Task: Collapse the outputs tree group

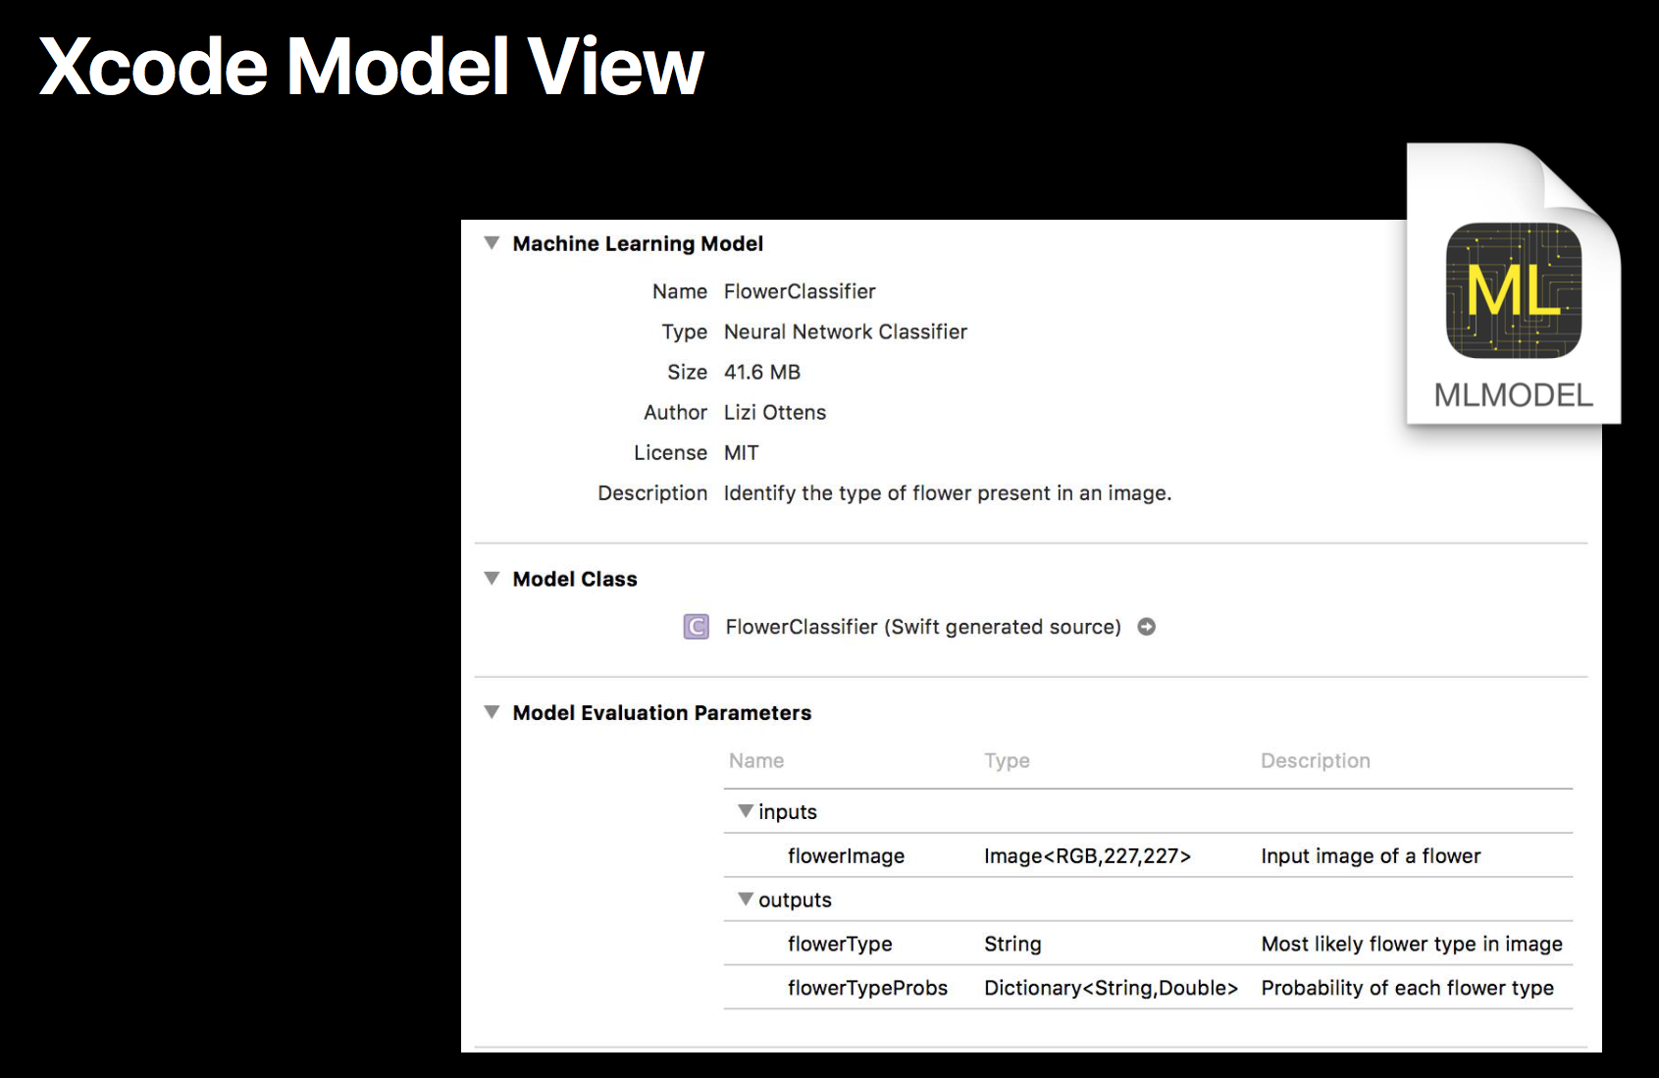Action: pos(746,899)
